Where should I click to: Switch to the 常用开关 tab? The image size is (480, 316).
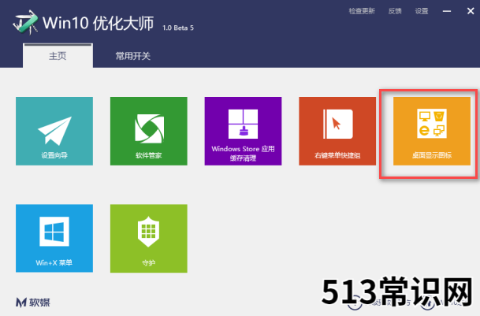coord(133,56)
